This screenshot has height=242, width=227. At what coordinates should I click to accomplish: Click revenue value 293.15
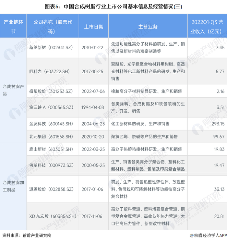pyautogui.click(x=218, y=124)
